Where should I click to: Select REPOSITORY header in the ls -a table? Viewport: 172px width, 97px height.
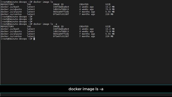click(7, 26)
